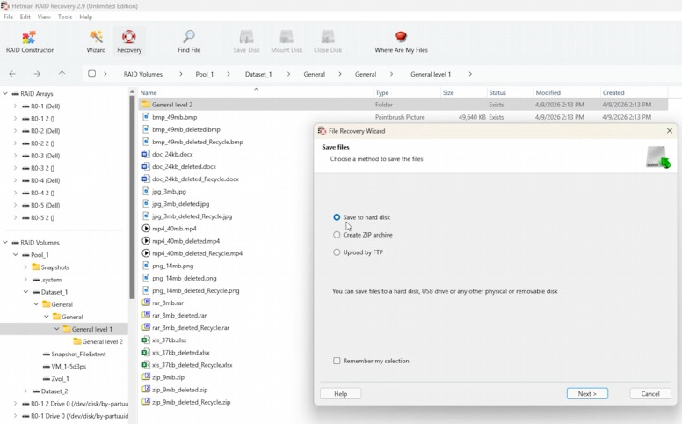The width and height of the screenshot is (682, 424).
Task: Expand the Snapshots folder node
Action: 25,267
